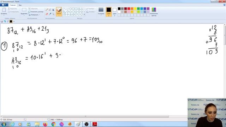
Task: Switch to the View (Вид) ribbon tab
Action: tap(20, 5)
